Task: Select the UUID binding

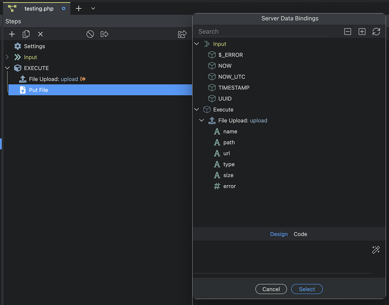Action: [x=225, y=99]
